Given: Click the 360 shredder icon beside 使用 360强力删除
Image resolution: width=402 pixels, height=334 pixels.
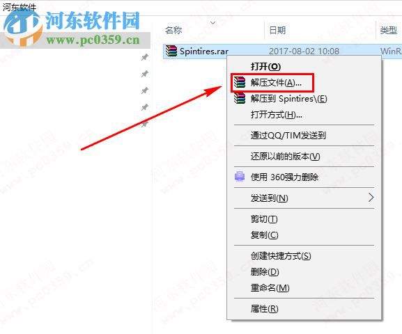Looking at the screenshot, I should click(x=240, y=177).
